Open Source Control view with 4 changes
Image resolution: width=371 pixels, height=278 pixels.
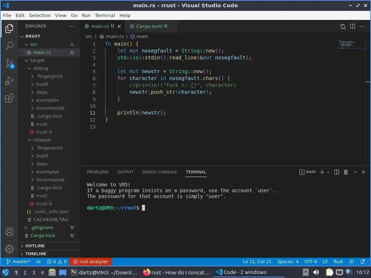(x=10, y=63)
